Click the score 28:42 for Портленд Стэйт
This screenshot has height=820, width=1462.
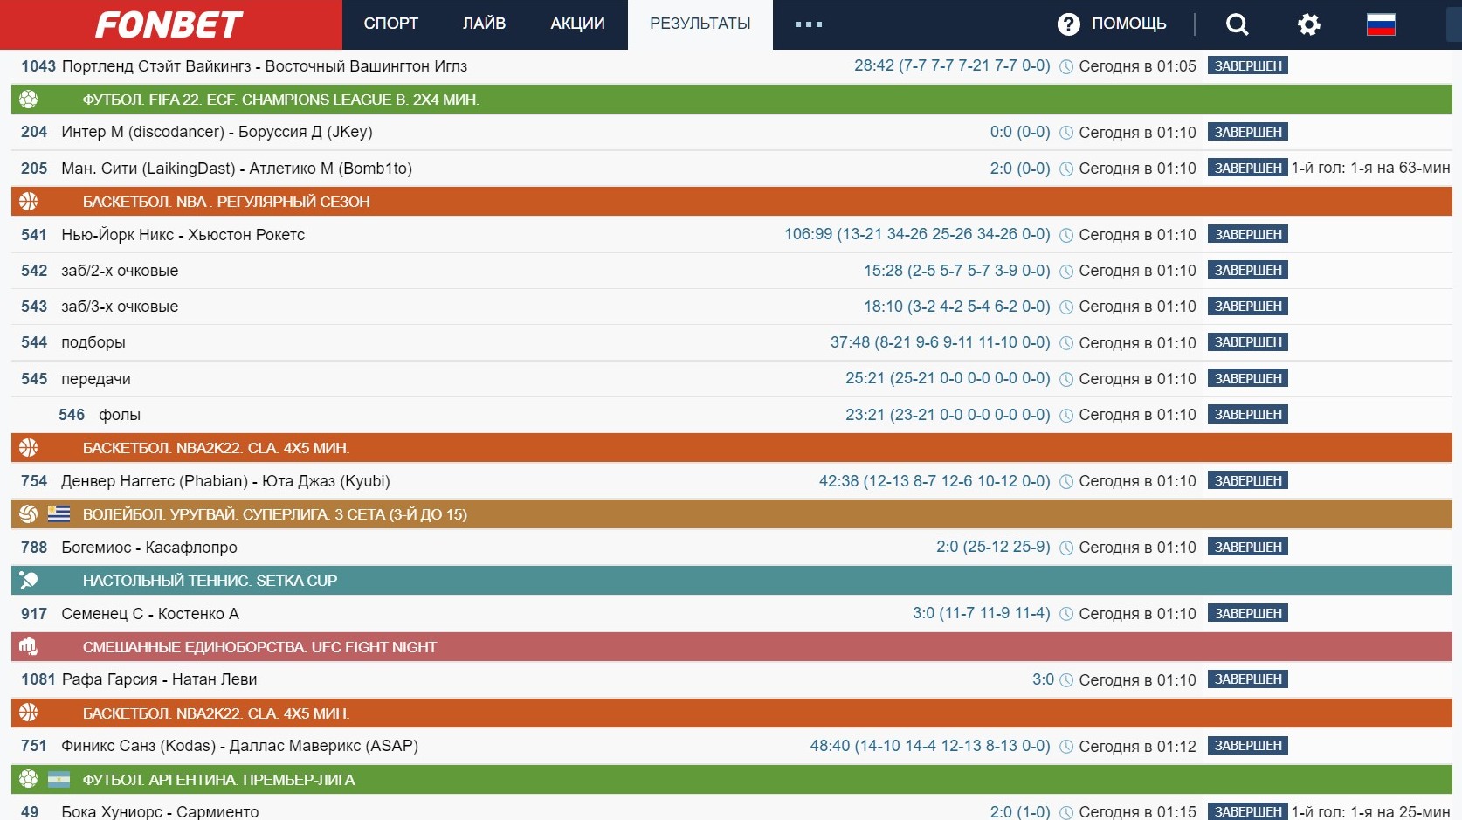pyautogui.click(x=952, y=65)
